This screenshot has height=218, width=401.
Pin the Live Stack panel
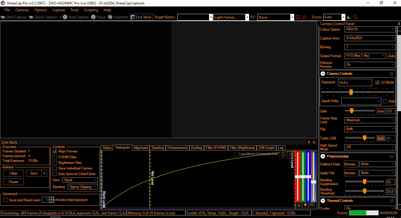tap(309, 142)
